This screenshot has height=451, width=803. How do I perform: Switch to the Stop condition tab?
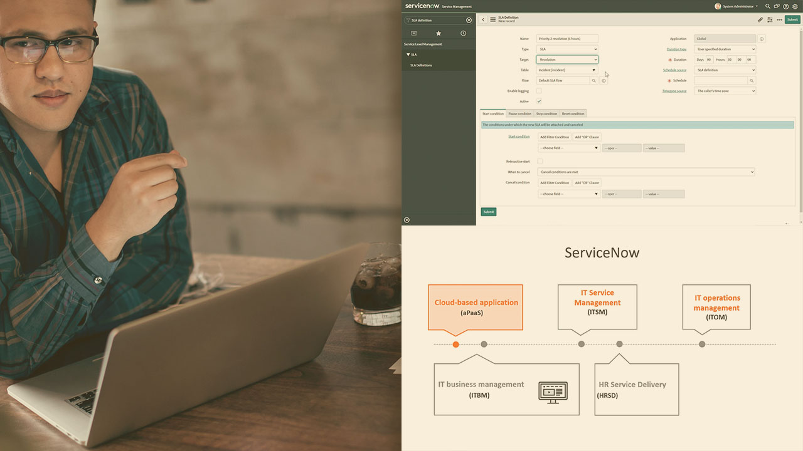pos(546,113)
